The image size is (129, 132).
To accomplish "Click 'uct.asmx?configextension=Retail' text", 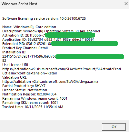I will pyautogui.click(x=30, y=73).
